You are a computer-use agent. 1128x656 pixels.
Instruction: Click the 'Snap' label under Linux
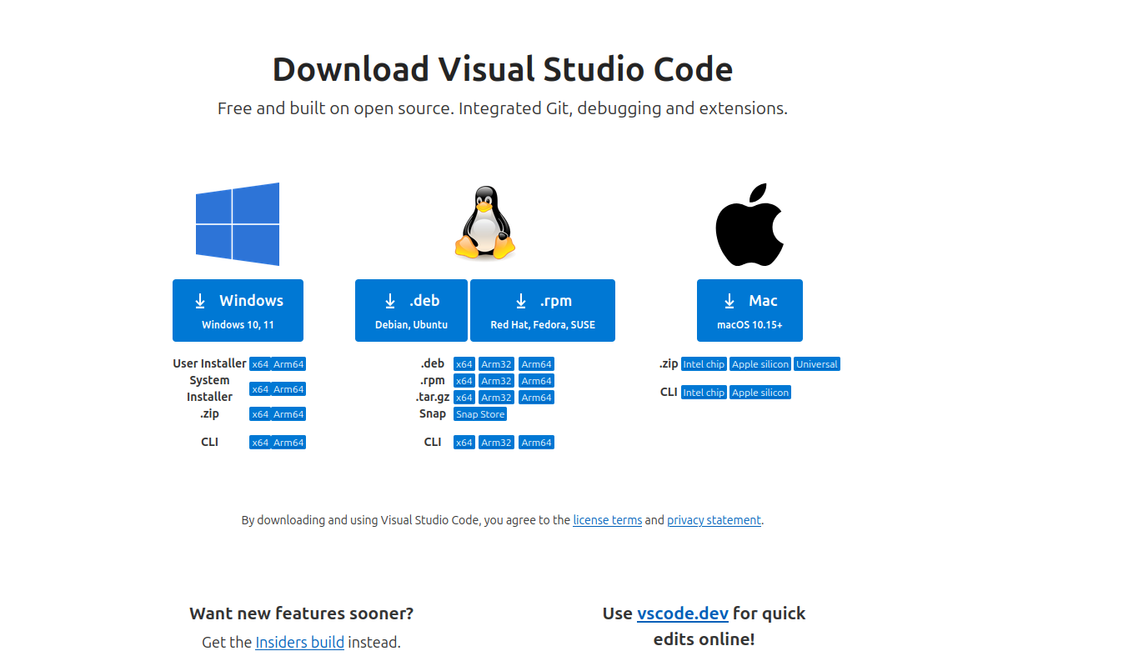[433, 413]
